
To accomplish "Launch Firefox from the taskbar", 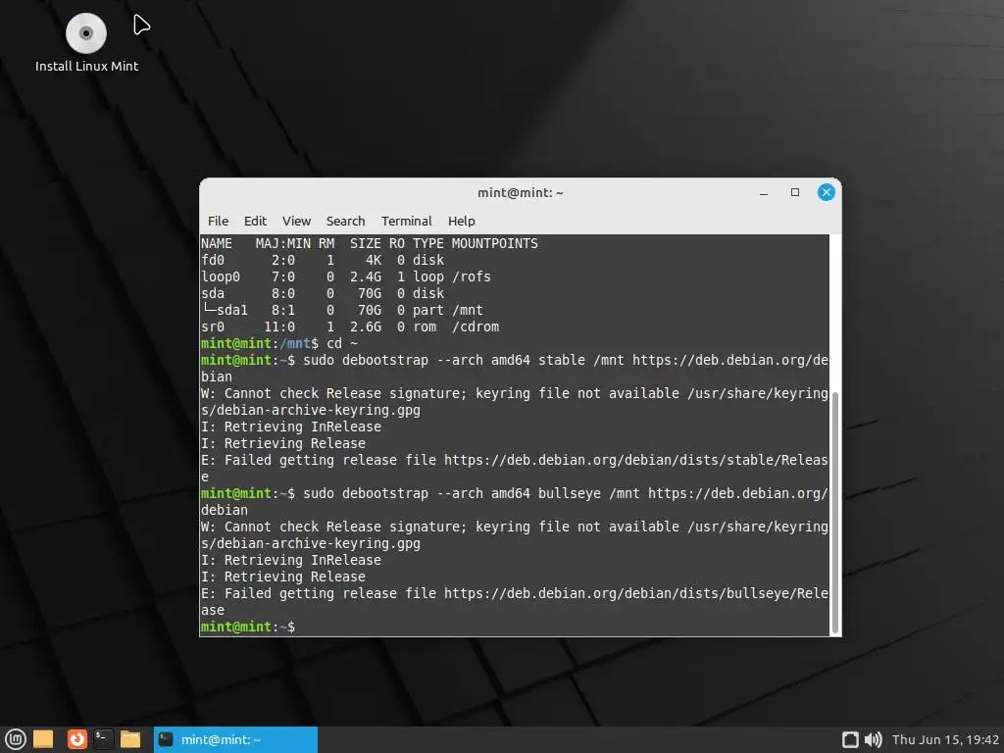I will pyautogui.click(x=76, y=739).
